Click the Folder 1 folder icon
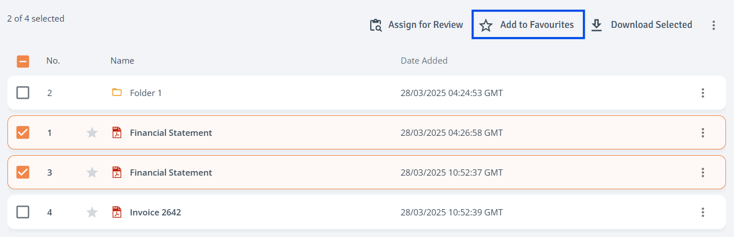 tap(117, 92)
